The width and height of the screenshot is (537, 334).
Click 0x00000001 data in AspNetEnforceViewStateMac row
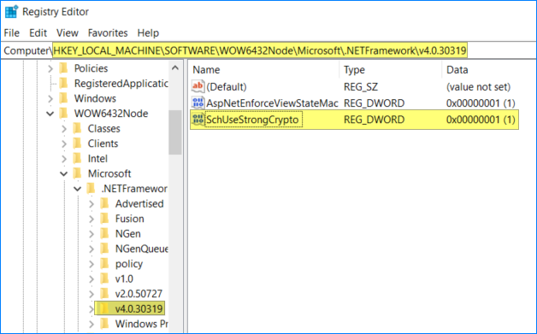[x=481, y=103]
